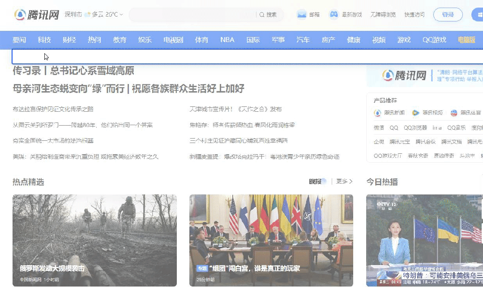This screenshot has width=483, height=291.
Task: Open the 腾讯文档 product link
Action: click(451, 142)
